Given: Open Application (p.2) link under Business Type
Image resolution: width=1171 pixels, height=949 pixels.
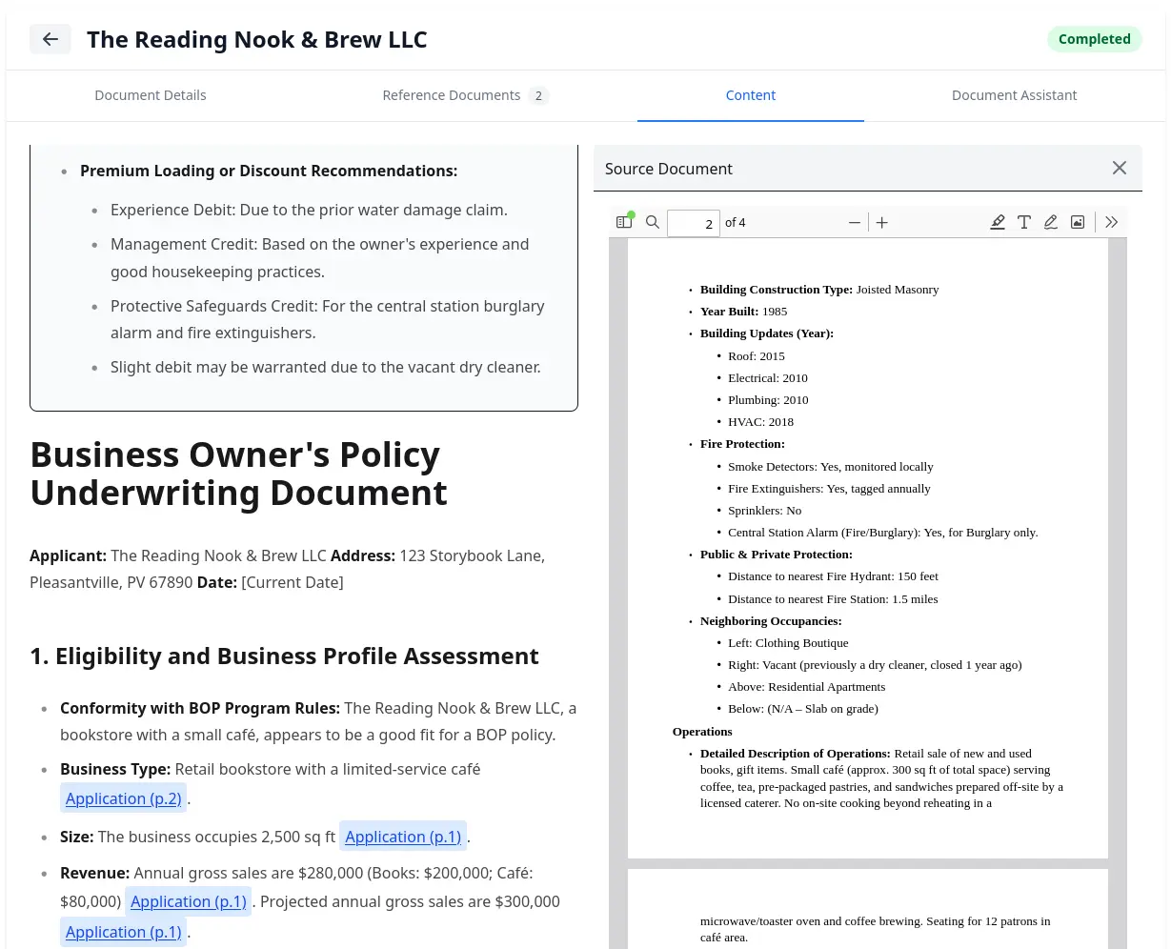Looking at the screenshot, I should tap(124, 798).
